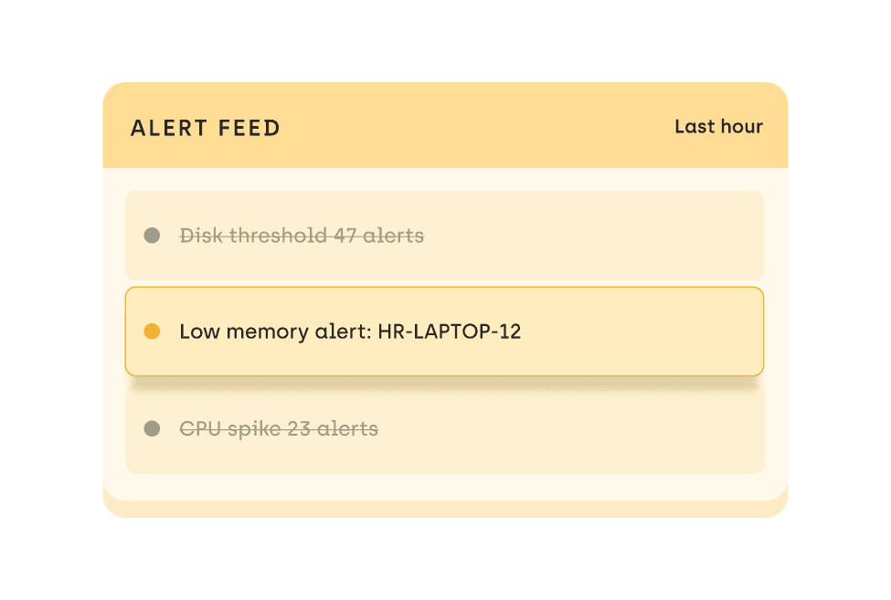Viewport: 891px width, 600px height.
Task: Open the struck-through CPU spike alert text
Action: (x=279, y=428)
